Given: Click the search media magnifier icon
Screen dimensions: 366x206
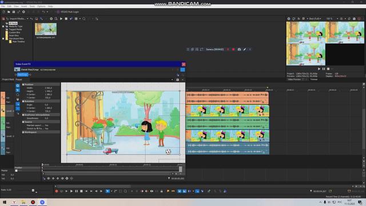Looking at the screenshot, I should pyautogui.click(x=84, y=19).
